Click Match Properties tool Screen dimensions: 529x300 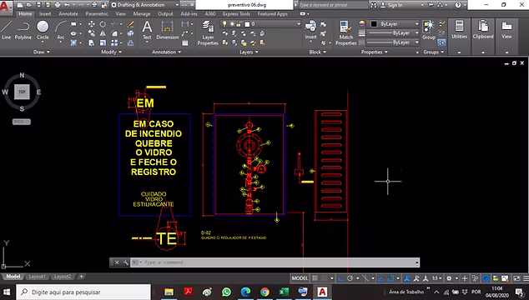pyautogui.click(x=345, y=32)
